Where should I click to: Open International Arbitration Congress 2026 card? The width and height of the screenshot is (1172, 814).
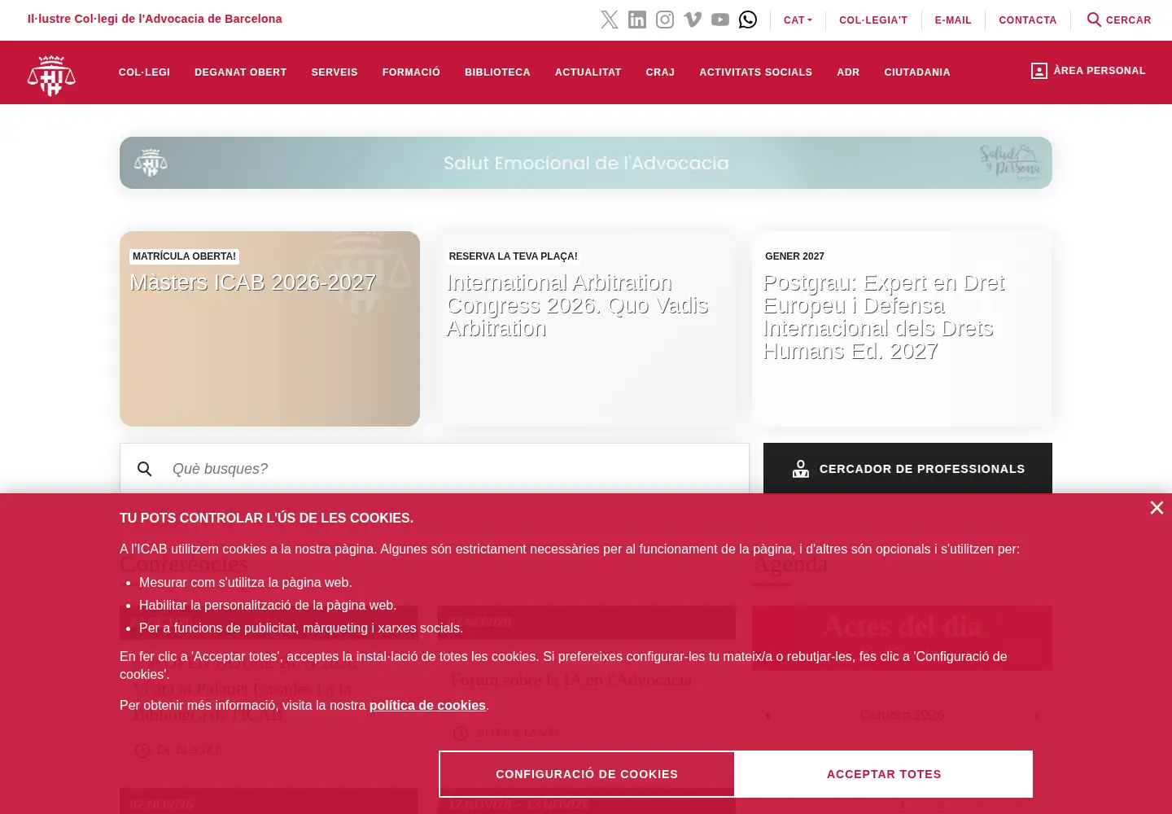pyautogui.click(x=586, y=329)
